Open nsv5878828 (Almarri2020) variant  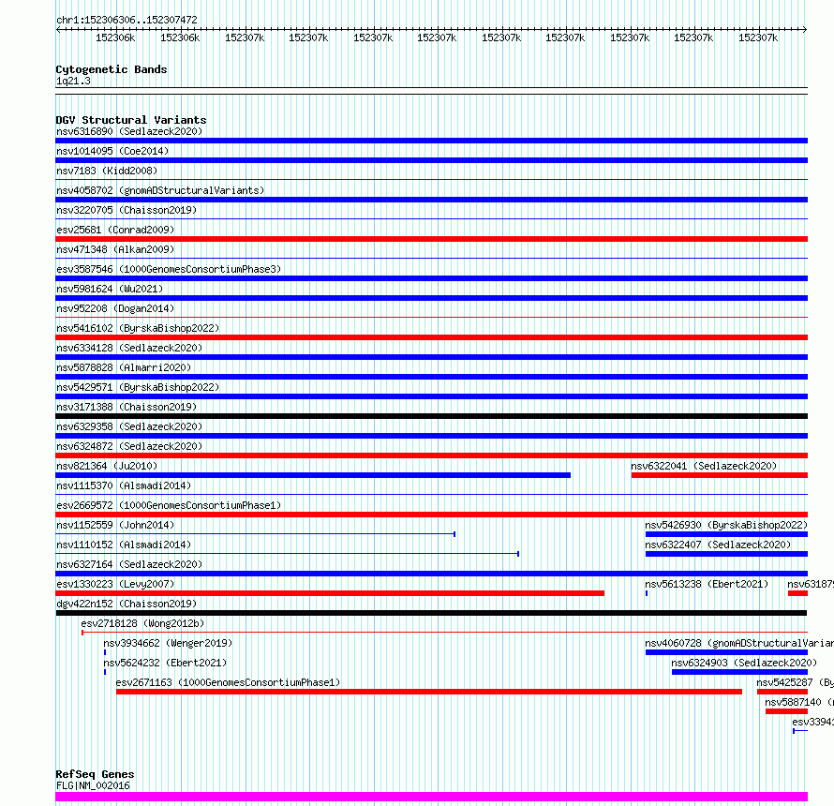[124, 367]
